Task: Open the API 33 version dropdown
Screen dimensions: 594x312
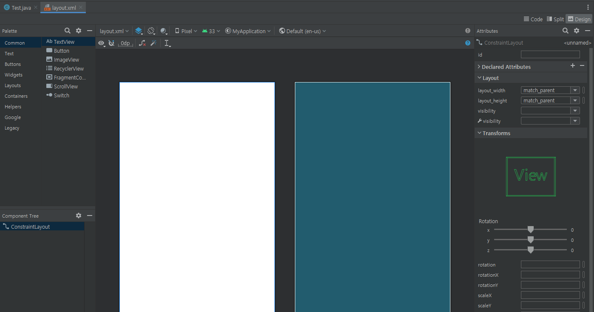Action: [x=211, y=31]
